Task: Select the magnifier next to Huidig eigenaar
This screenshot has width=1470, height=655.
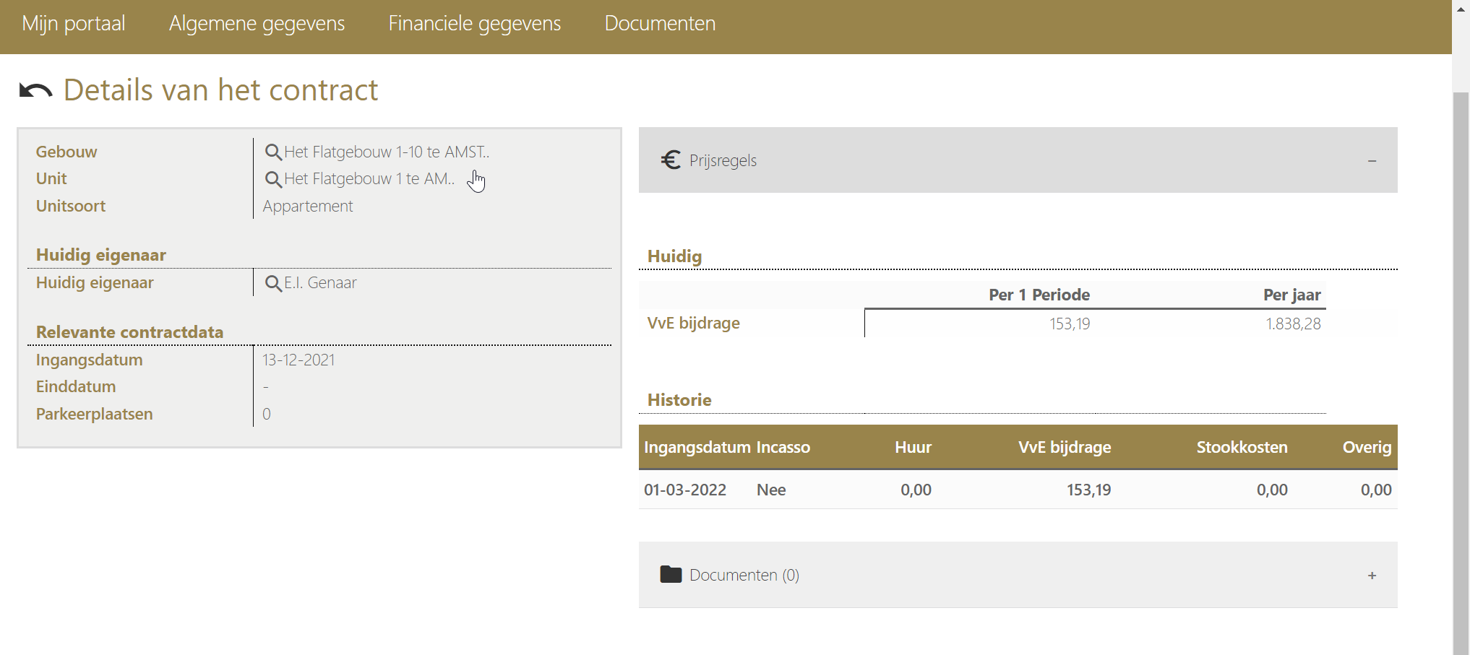Action: pyautogui.click(x=272, y=283)
